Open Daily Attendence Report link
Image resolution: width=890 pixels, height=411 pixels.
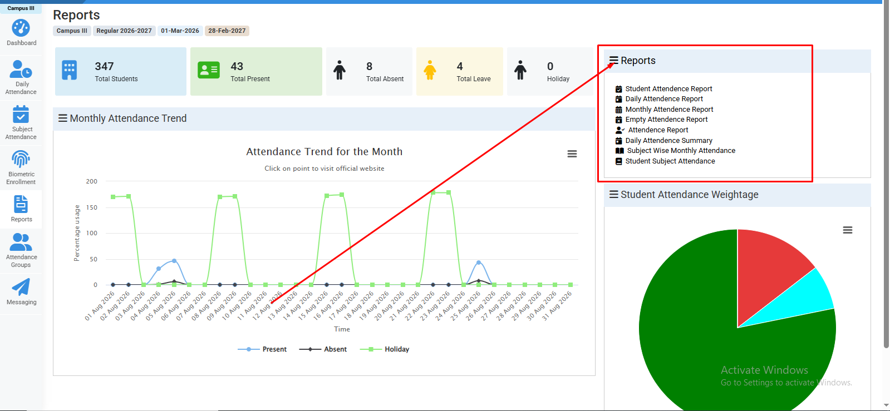point(664,99)
